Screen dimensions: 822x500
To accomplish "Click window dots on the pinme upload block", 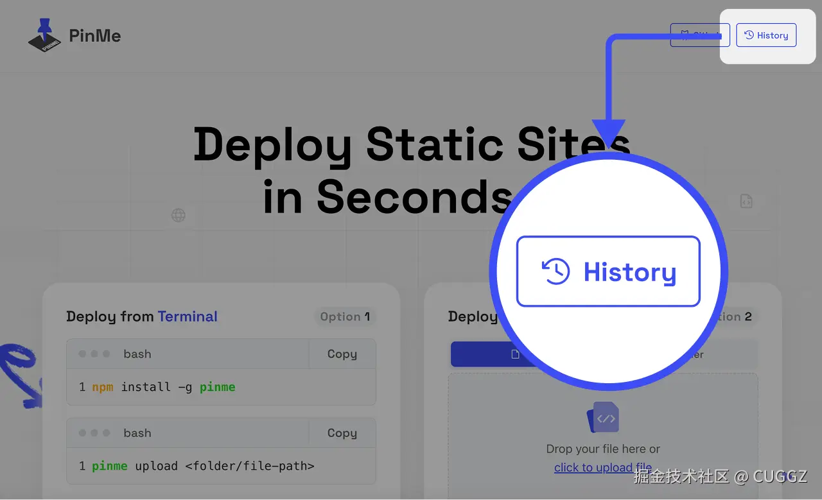I will 94,433.
